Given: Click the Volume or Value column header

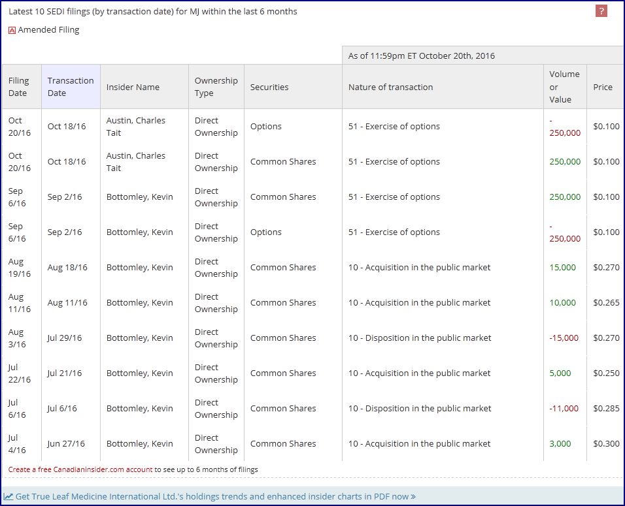Looking at the screenshot, I should click(564, 87).
